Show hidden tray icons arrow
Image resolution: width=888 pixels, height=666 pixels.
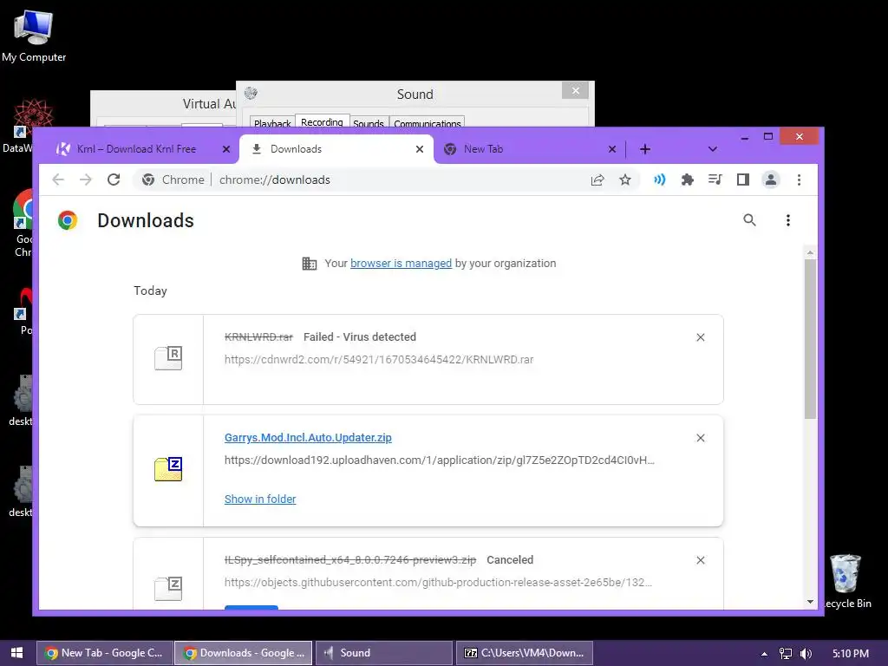click(x=764, y=654)
